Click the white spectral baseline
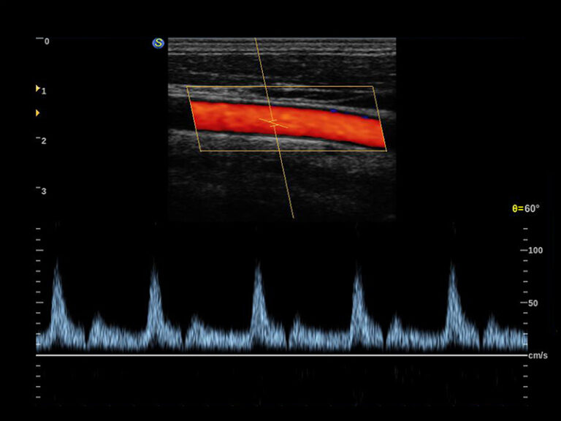 pyautogui.click(x=280, y=356)
